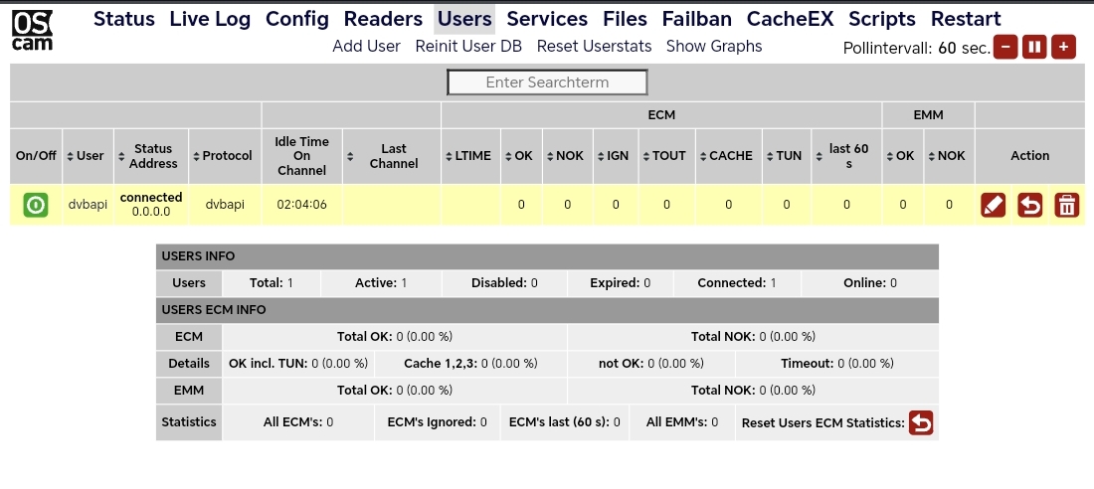Screen dimensions: 1094x489
Task: Sort by TOUT column
Action: pos(666,156)
